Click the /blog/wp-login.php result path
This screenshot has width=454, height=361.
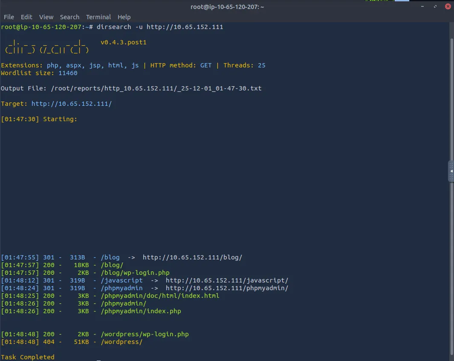pyautogui.click(x=135, y=273)
